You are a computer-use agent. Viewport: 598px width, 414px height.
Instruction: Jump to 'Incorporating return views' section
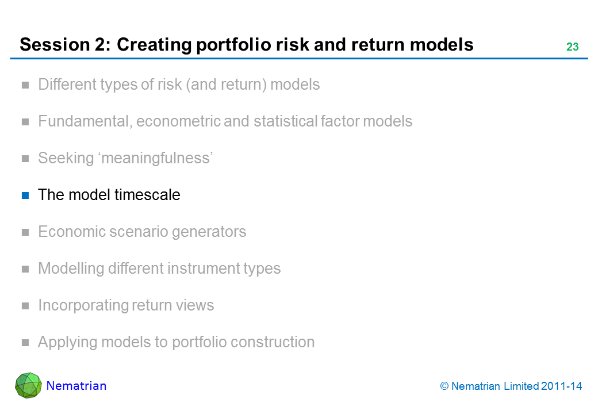[x=126, y=305]
